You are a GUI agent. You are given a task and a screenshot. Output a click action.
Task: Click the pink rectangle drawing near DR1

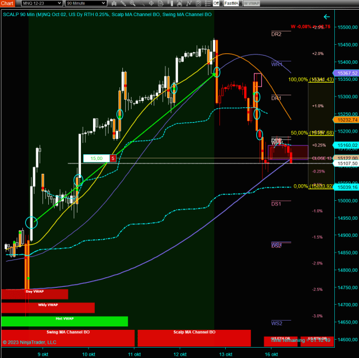(x=258, y=80)
